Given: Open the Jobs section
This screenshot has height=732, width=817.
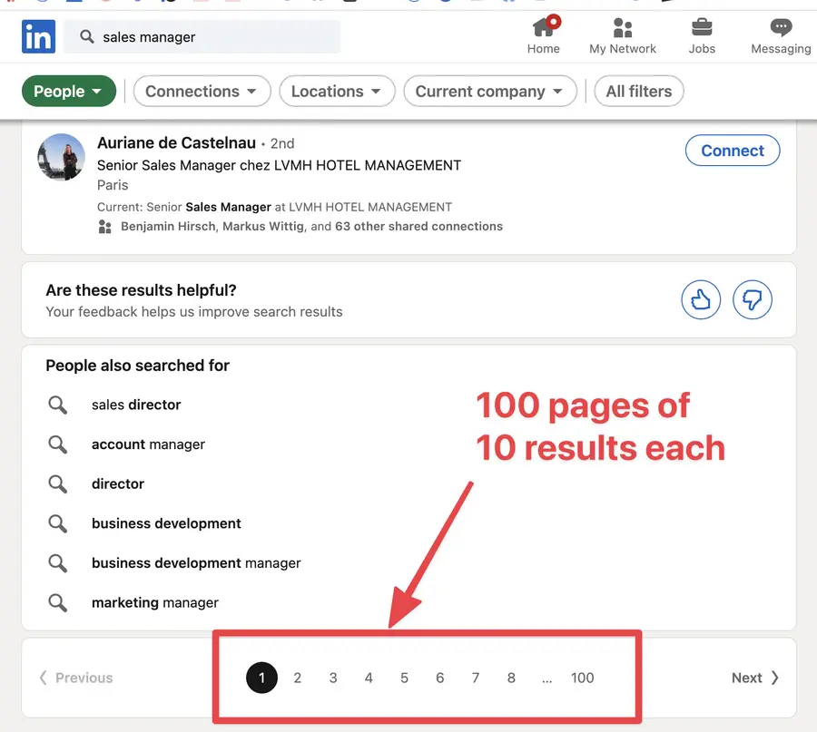Looking at the screenshot, I should pos(702,34).
